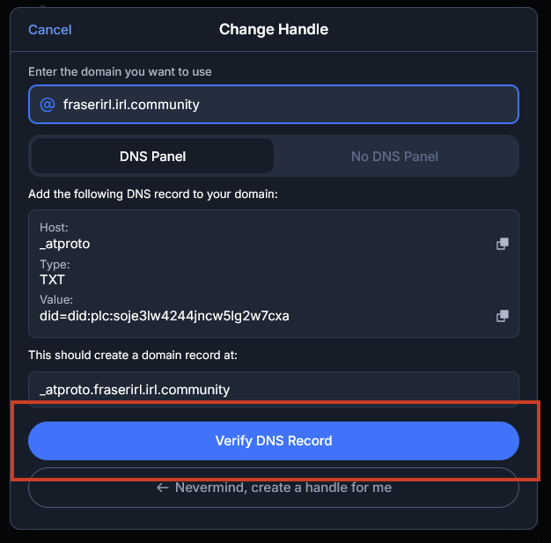The image size is (551, 543).
Task: Cancel the Change Handle dialog
Action: [50, 30]
